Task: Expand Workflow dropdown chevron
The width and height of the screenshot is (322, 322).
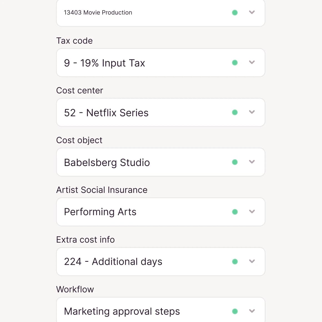Action: 252,311
